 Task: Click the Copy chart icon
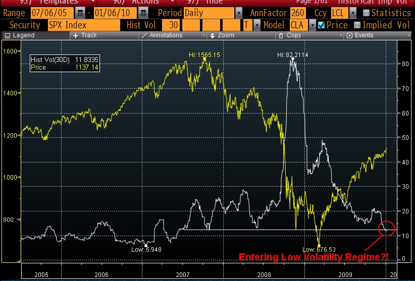click(x=281, y=36)
